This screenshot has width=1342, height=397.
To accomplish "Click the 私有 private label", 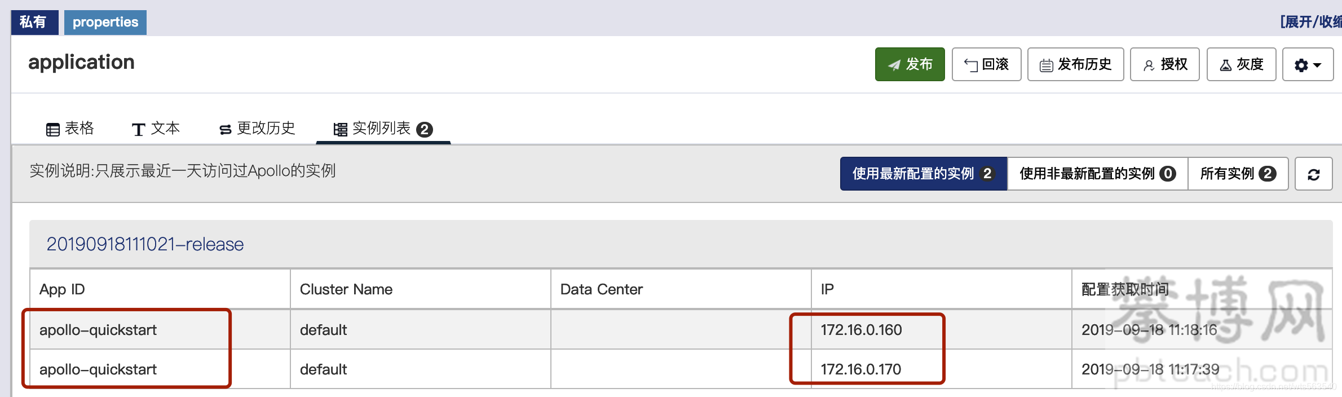I will pyautogui.click(x=34, y=22).
